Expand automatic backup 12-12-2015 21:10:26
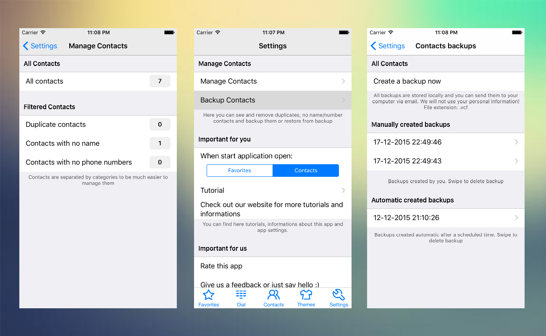 (517, 218)
